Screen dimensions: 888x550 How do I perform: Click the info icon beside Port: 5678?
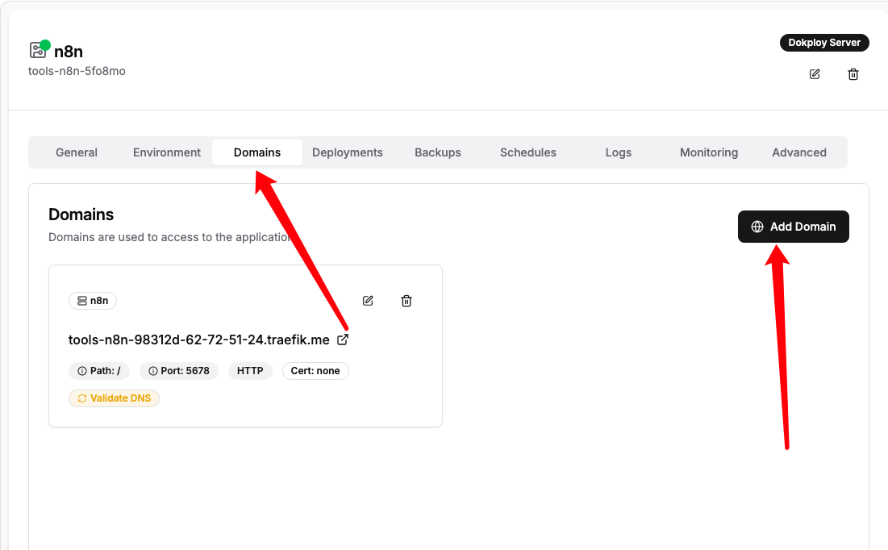[x=153, y=371]
